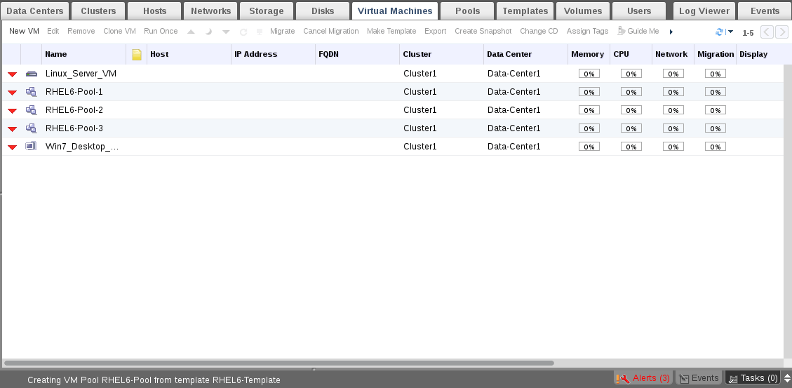Open the Events panel in the footer
Viewport: 792px width, 388px height.
[699, 378]
